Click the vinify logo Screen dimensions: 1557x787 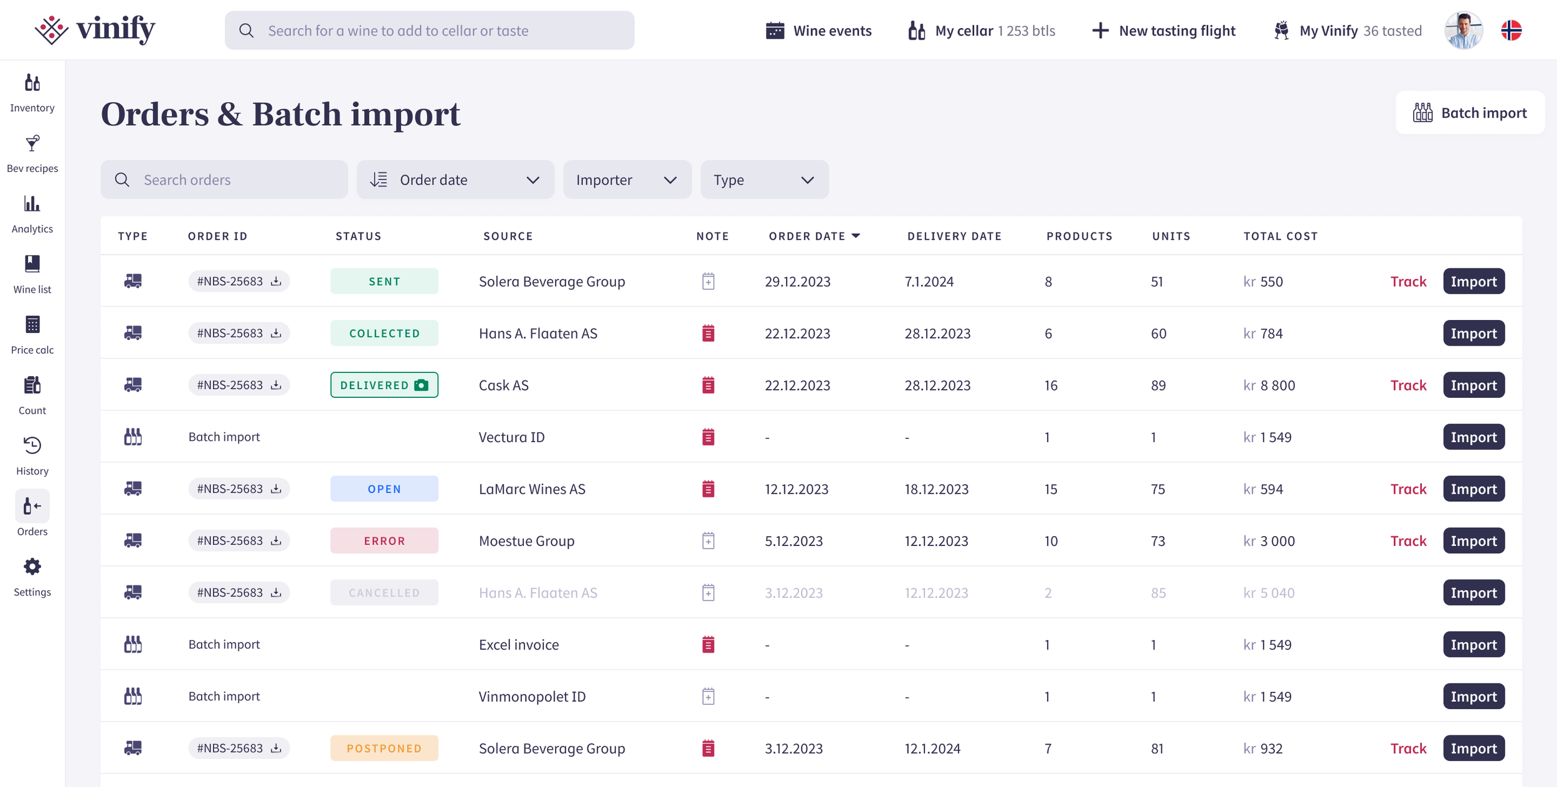pyautogui.click(x=95, y=30)
